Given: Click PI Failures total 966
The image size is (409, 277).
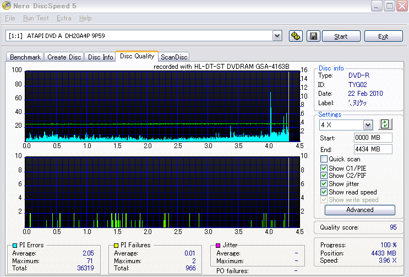Looking at the screenshot, I should [x=190, y=268].
